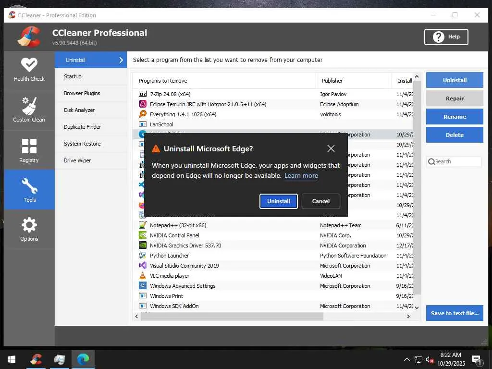Select the VLC media player entry

pyautogui.click(x=272, y=275)
